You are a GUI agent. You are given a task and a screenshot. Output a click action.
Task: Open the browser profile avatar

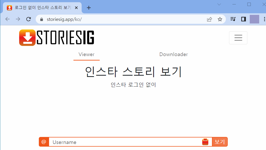pyautogui.click(x=254, y=19)
